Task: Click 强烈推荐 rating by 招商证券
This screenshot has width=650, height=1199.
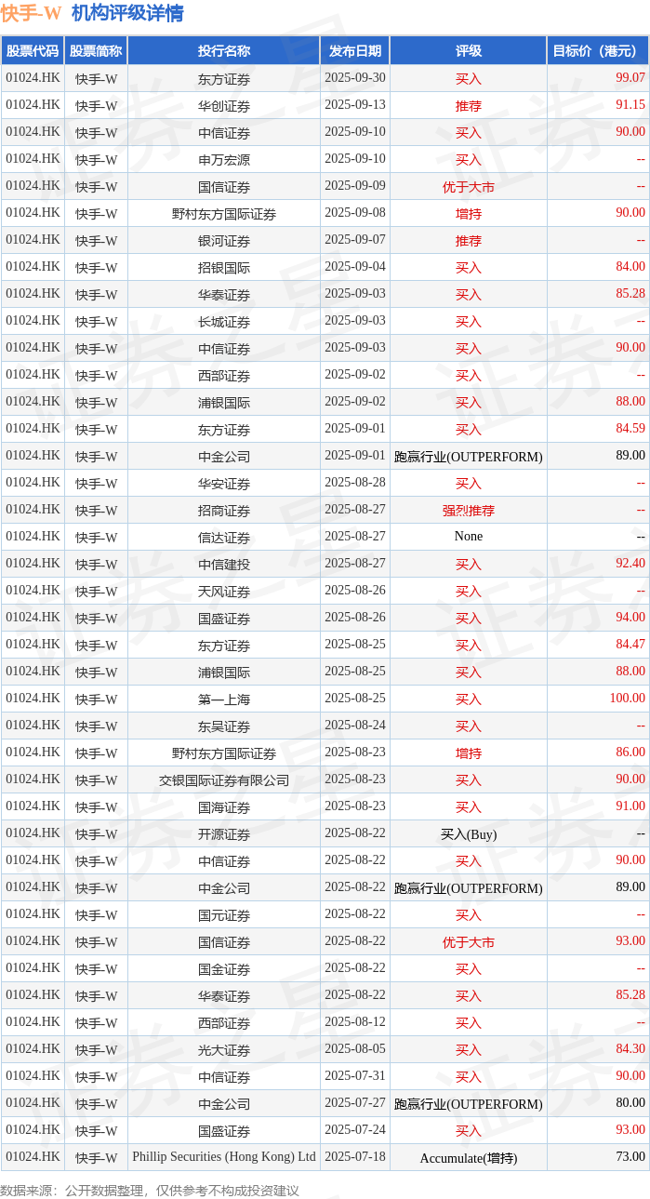Action: (469, 510)
